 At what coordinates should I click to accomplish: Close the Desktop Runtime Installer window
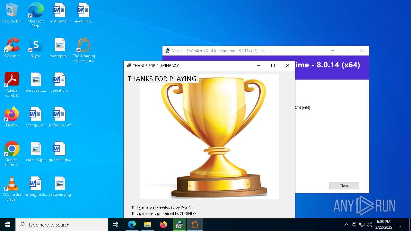coord(362,50)
